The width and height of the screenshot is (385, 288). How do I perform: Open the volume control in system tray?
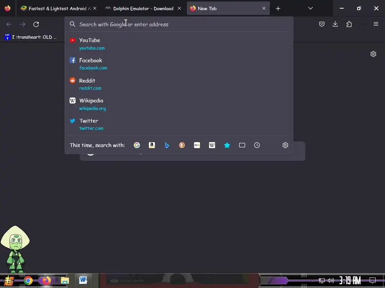coord(331,280)
